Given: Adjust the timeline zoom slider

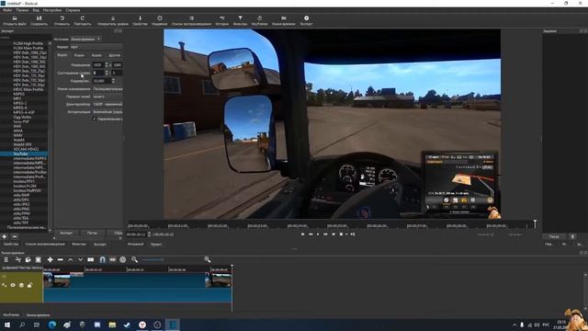Looking at the screenshot, I should tap(153, 259).
